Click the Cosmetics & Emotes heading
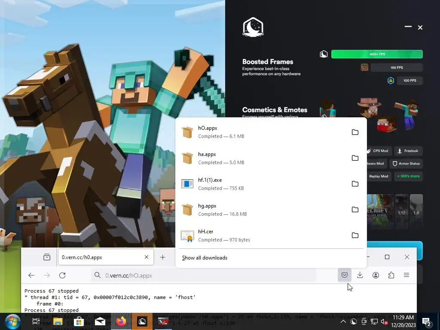 tap(275, 110)
